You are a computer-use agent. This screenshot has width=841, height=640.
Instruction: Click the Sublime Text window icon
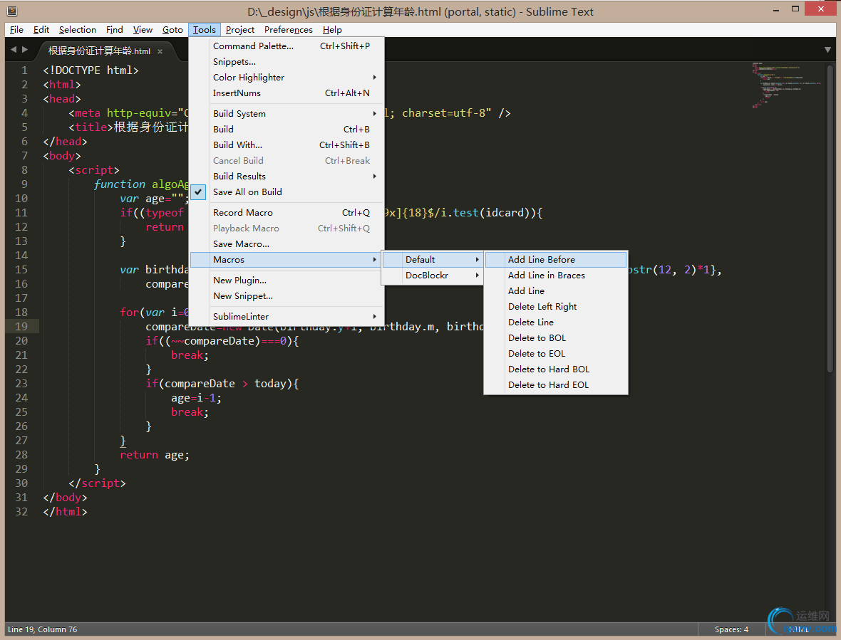coord(12,11)
